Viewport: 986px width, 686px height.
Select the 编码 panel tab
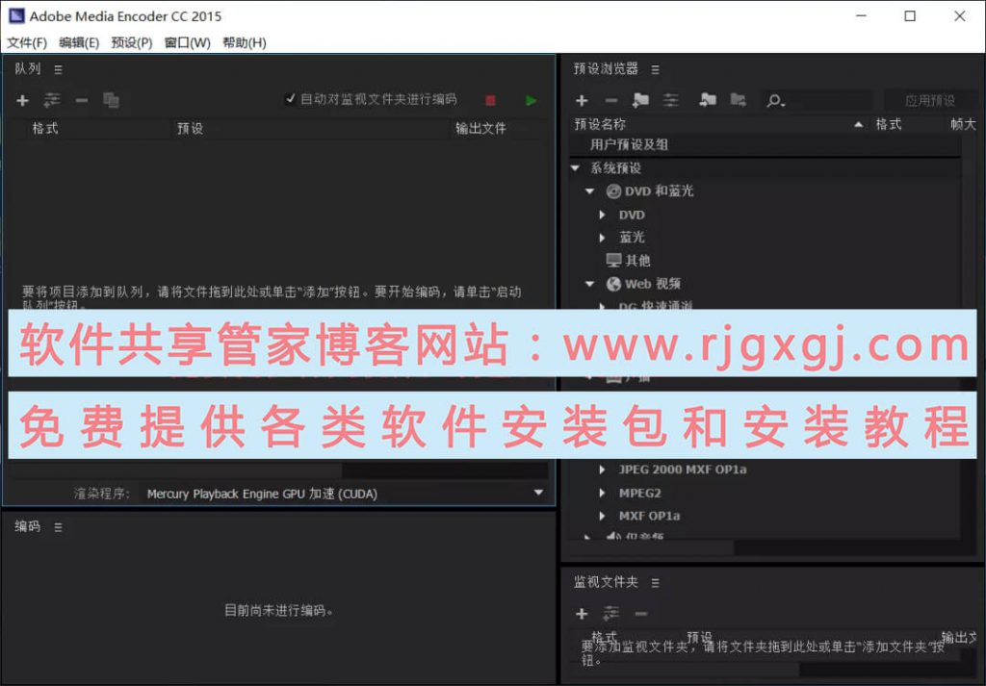coord(28,526)
